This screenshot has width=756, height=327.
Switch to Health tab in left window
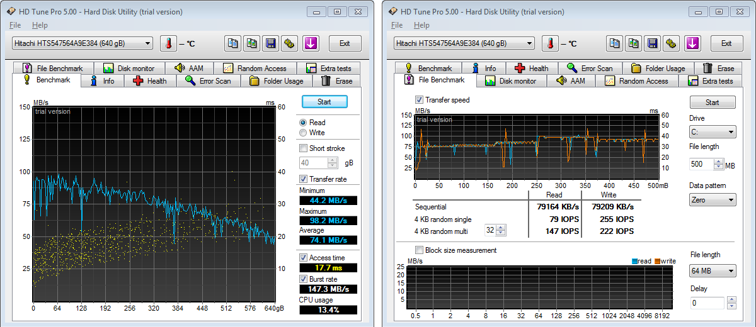pos(150,81)
